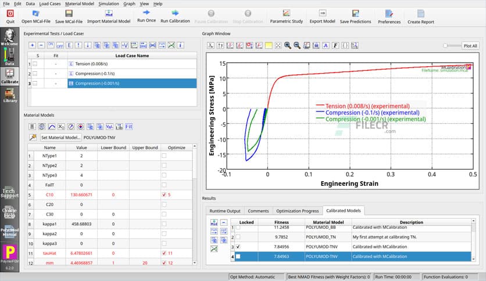Click italic F font icon in graph toolbar
The width and height of the screenshot is (486, 281).
tap(335, 45)
